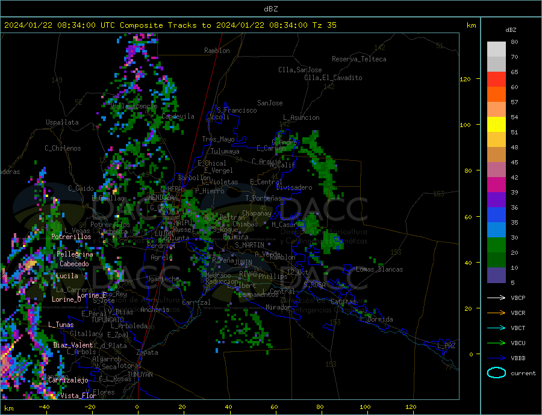Click the Divisadero map label
This screenshot has width=542, height=415.
point(294,187)
